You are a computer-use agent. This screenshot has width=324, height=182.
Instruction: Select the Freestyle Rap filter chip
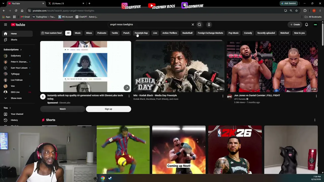tap(141, 33)
